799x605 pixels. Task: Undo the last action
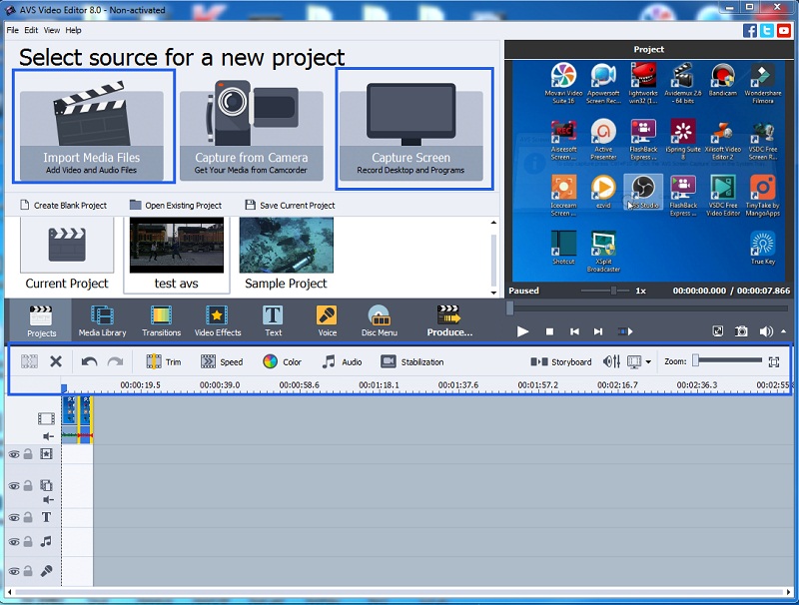tap(91, 361)
